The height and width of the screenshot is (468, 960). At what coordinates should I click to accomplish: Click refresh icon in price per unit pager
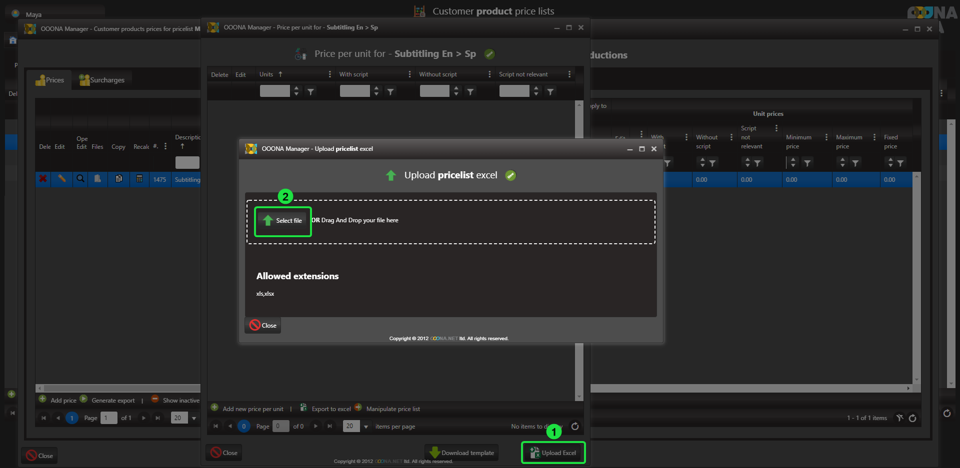click(575, 426)
